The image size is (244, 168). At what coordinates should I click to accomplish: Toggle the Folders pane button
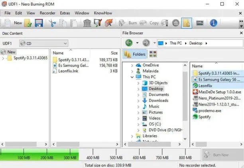(x=135, y=54)
